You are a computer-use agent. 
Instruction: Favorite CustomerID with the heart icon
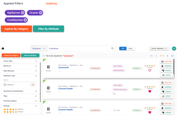pyautogui.click(x=150, y=70)
